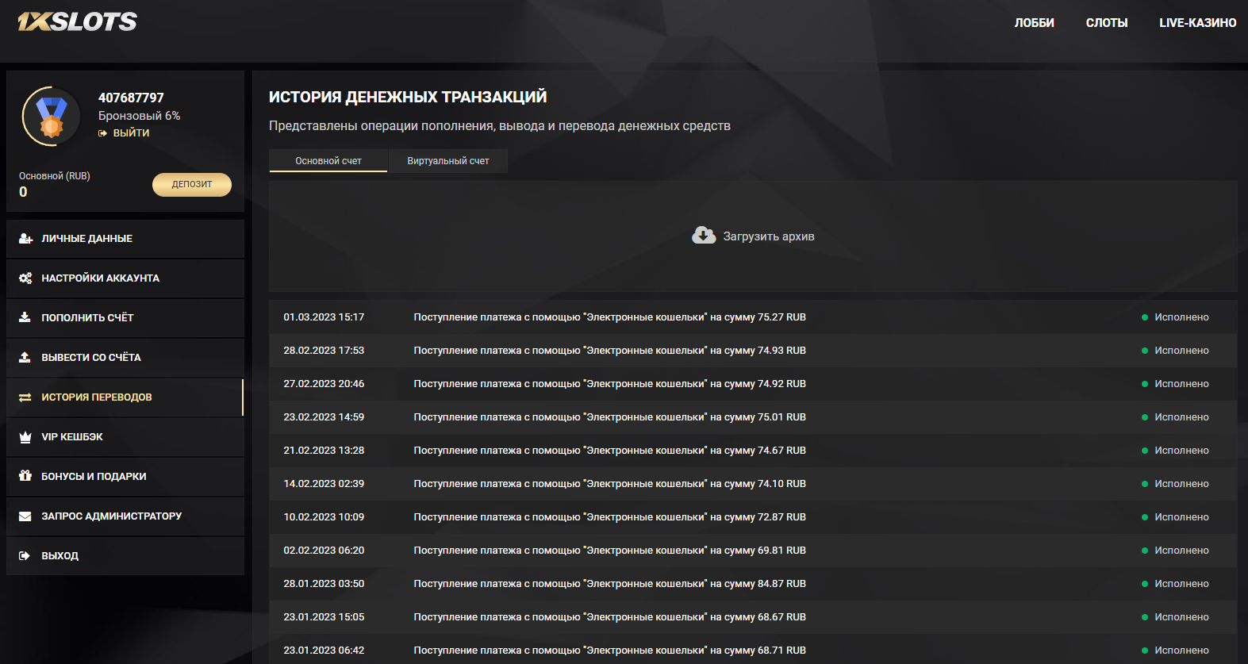Click the account settings gears icon

tap(25, 278)
